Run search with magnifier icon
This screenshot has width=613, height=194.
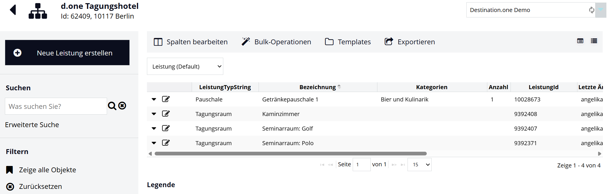point(112,106)
